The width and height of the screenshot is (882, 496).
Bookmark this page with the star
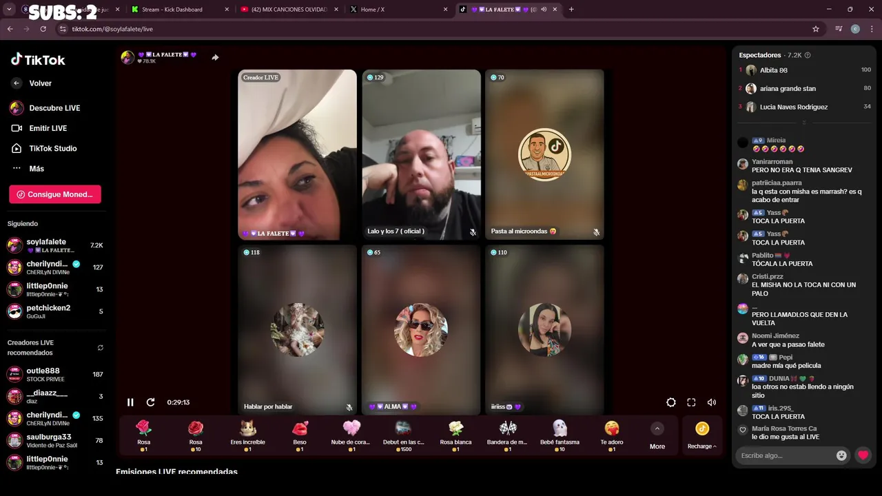[816, 29]
